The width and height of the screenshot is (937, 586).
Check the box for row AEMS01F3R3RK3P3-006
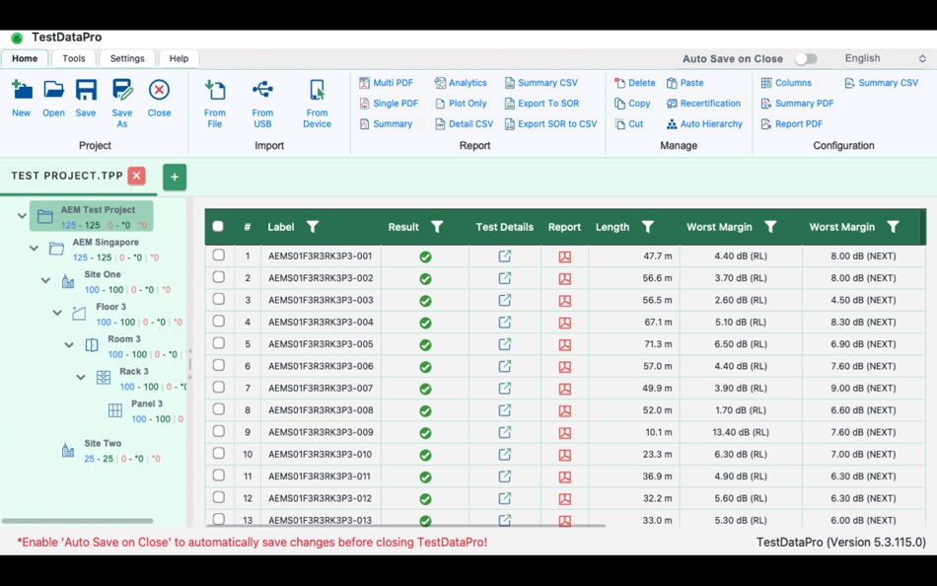[219, 365]
